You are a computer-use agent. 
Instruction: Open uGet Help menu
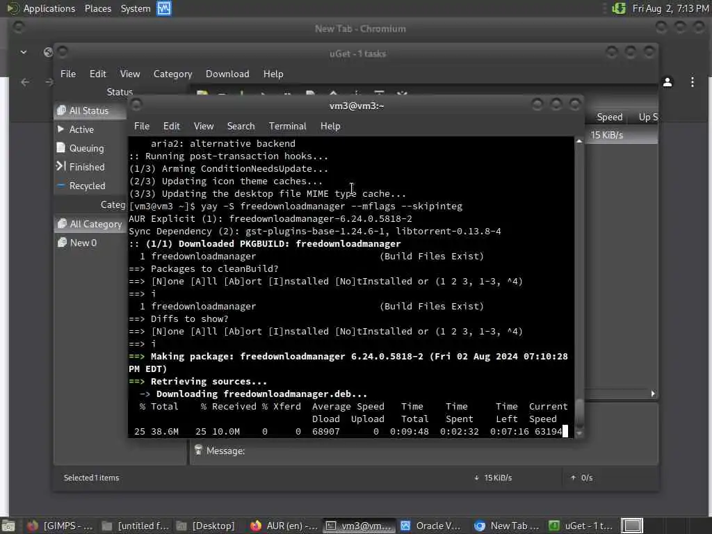273,74
